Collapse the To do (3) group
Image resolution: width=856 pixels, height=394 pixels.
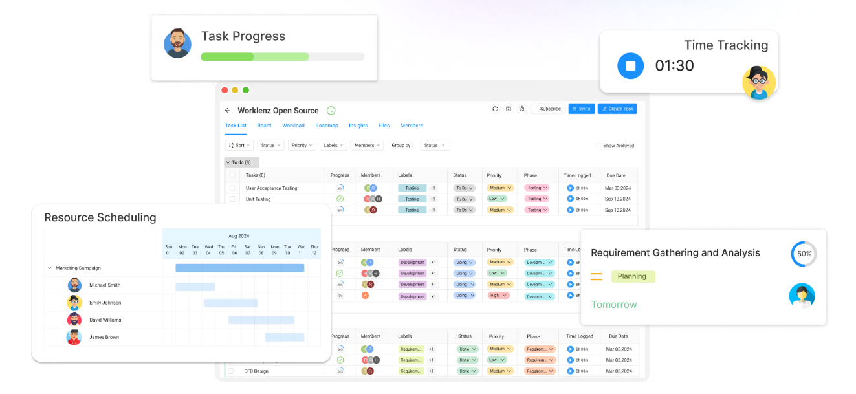(242, 162)
